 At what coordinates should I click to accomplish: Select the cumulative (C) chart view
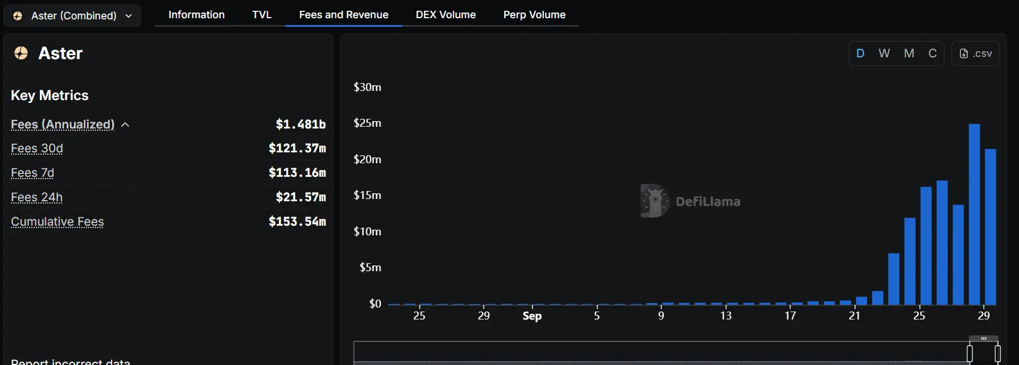tap(933, 53)
